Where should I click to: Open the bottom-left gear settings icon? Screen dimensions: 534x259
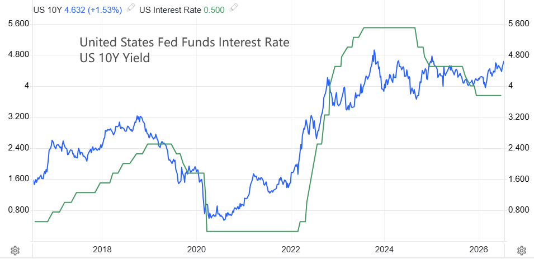pos(15,251)
